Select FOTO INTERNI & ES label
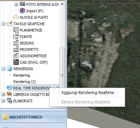Viewport: 140px width, 128px height. [x=42, y=5]
